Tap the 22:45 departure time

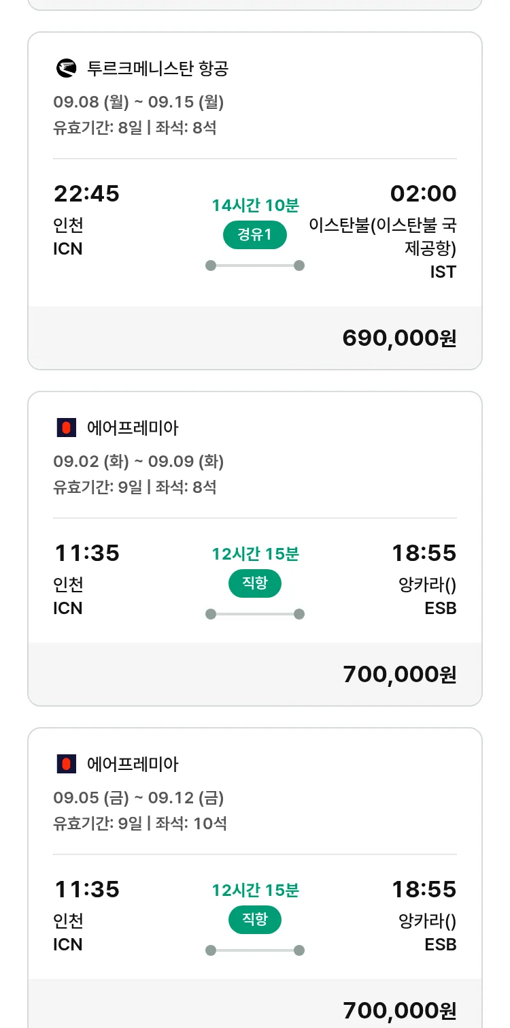click(86, 194)
